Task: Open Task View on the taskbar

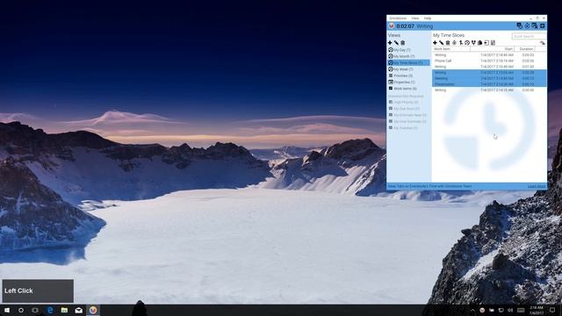Action: click(x=35, y=310)
